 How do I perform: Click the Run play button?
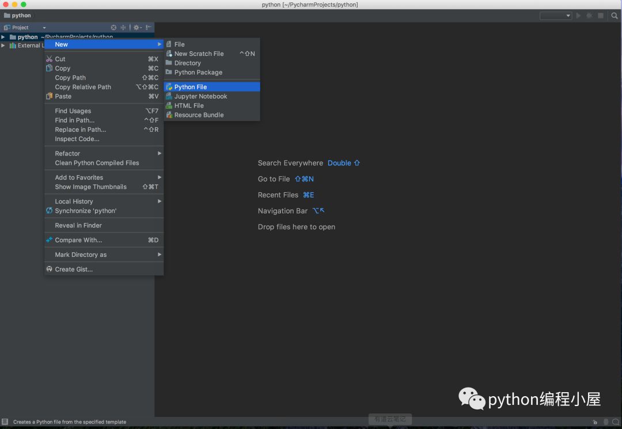(578, 16)
